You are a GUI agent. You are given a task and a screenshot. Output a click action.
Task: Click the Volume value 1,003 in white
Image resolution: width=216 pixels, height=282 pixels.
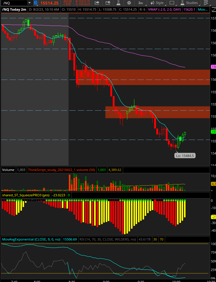[21, 170]
